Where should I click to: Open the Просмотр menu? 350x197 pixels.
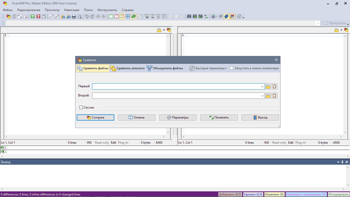click(x=52, y=10)
